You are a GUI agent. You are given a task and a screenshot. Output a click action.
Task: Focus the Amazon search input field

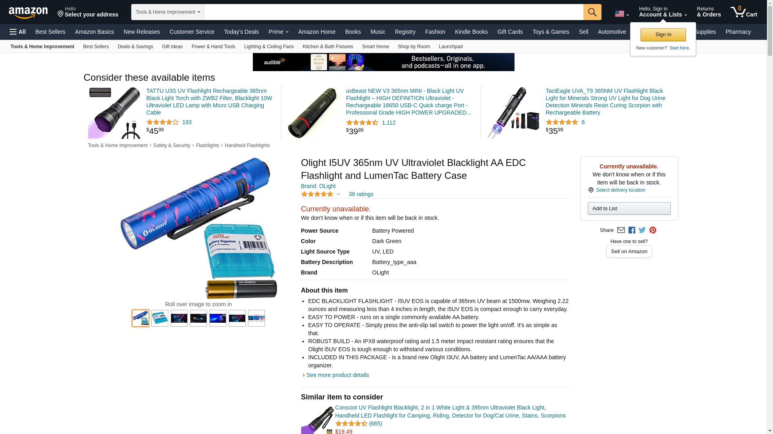(394, 12)
